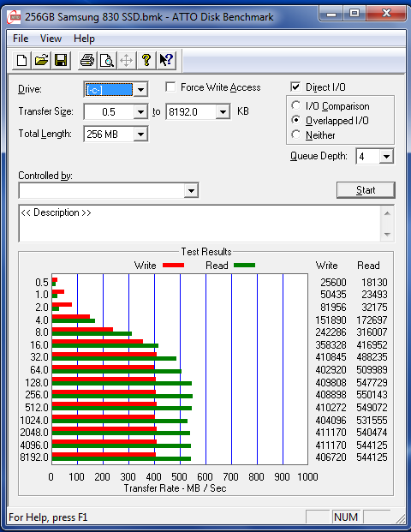Uncheck the Direct I/O checkbox
Screen dimensions: 411x532
pyautogui.click(x=295, y=87)
